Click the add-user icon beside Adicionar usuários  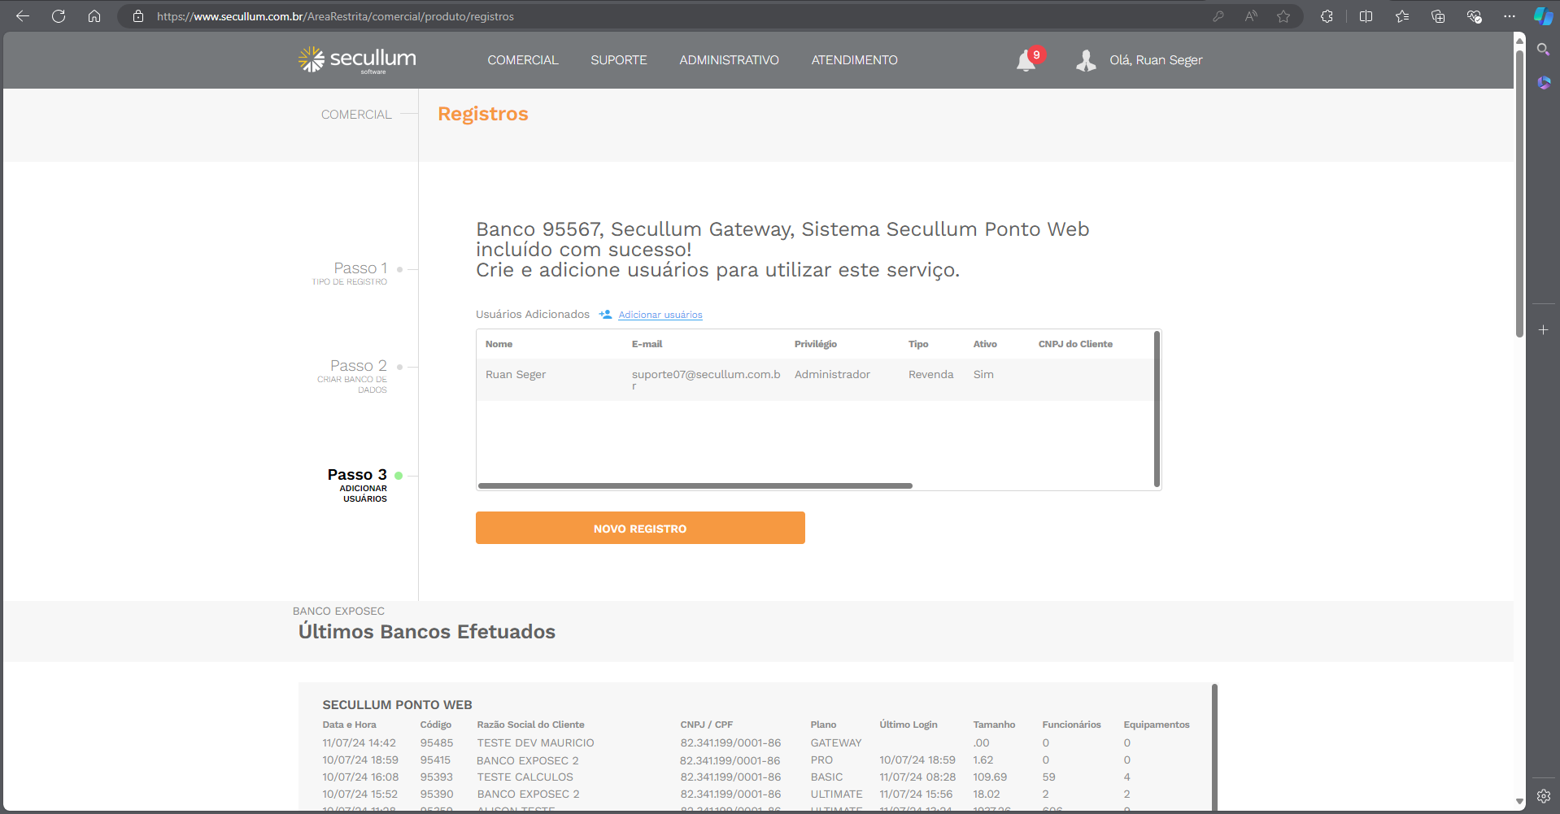click(605, 315)
